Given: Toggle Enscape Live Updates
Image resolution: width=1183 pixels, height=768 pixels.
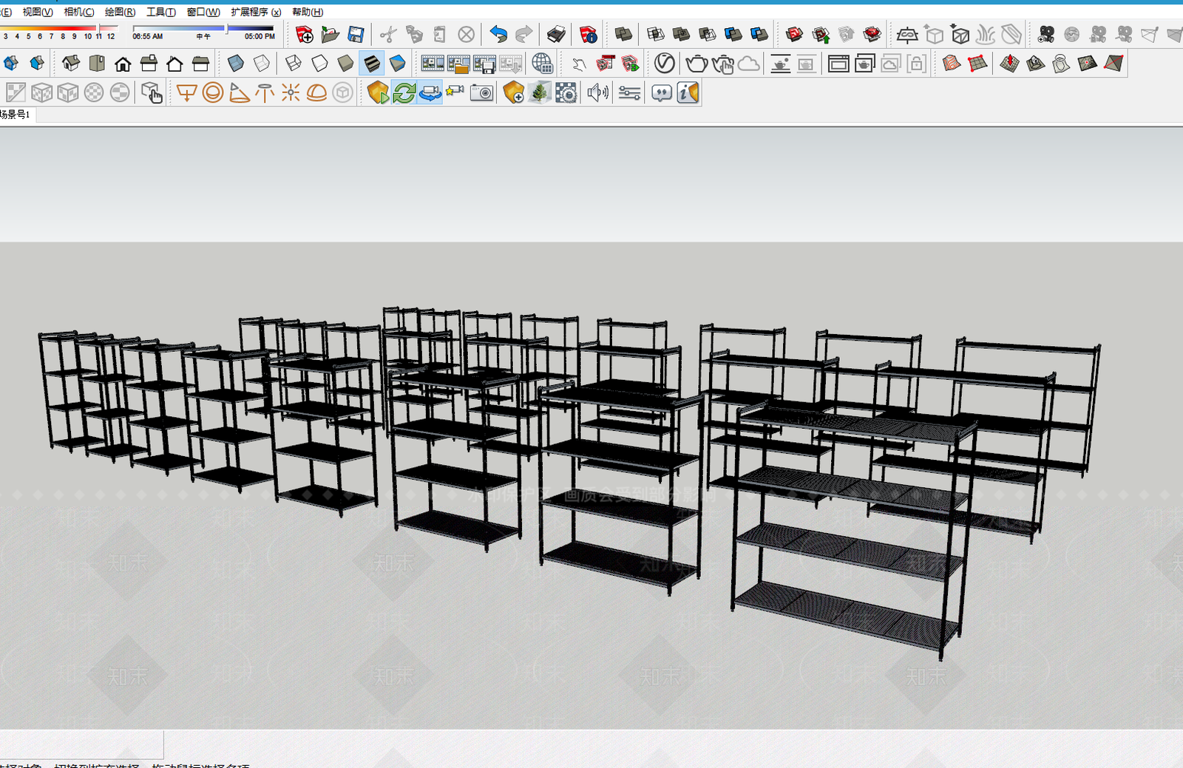Looking at the screenshot, I should coord(404,93).
